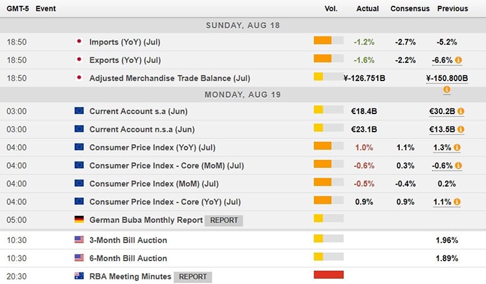Open the 6-Month Bill Auction event
Image resolution: width=486 pixels, height=284 pixels.
pyautogui.click(x=128, y=258)
